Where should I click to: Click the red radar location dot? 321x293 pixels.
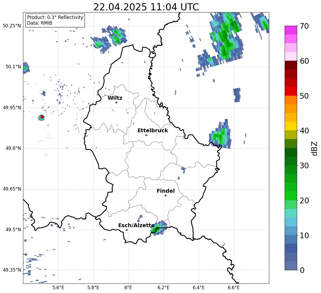(42, 117)
